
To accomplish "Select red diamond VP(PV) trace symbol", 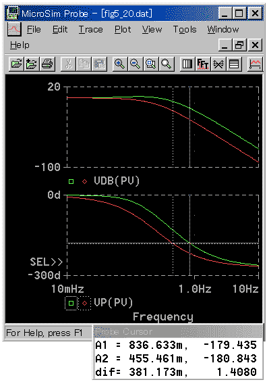I will [84, 303].
